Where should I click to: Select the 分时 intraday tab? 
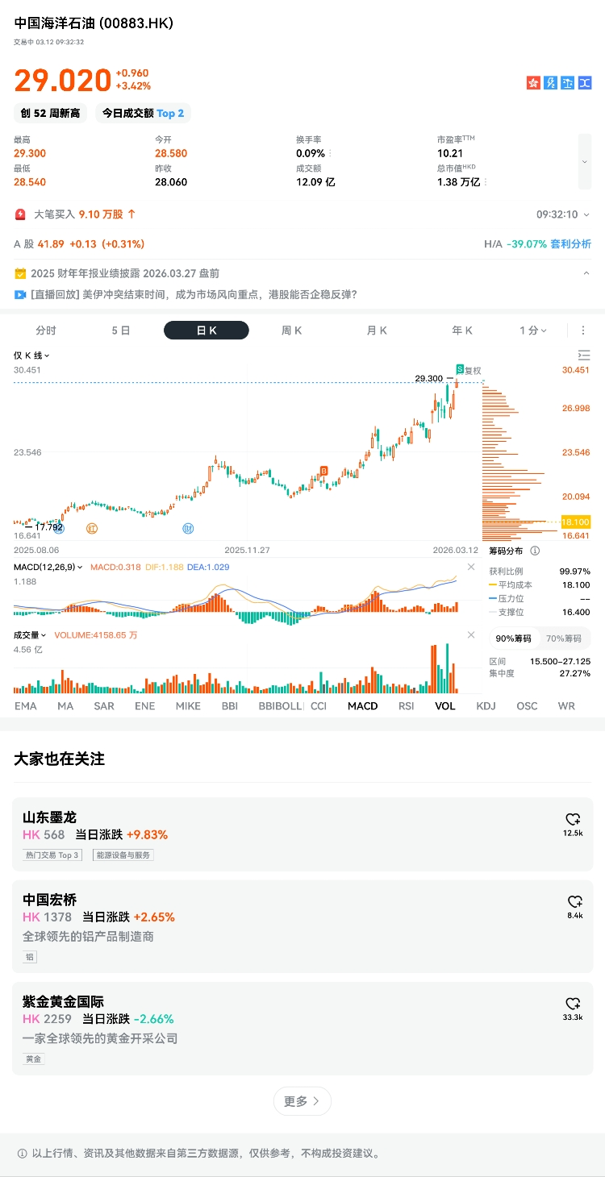pos(46,331)
